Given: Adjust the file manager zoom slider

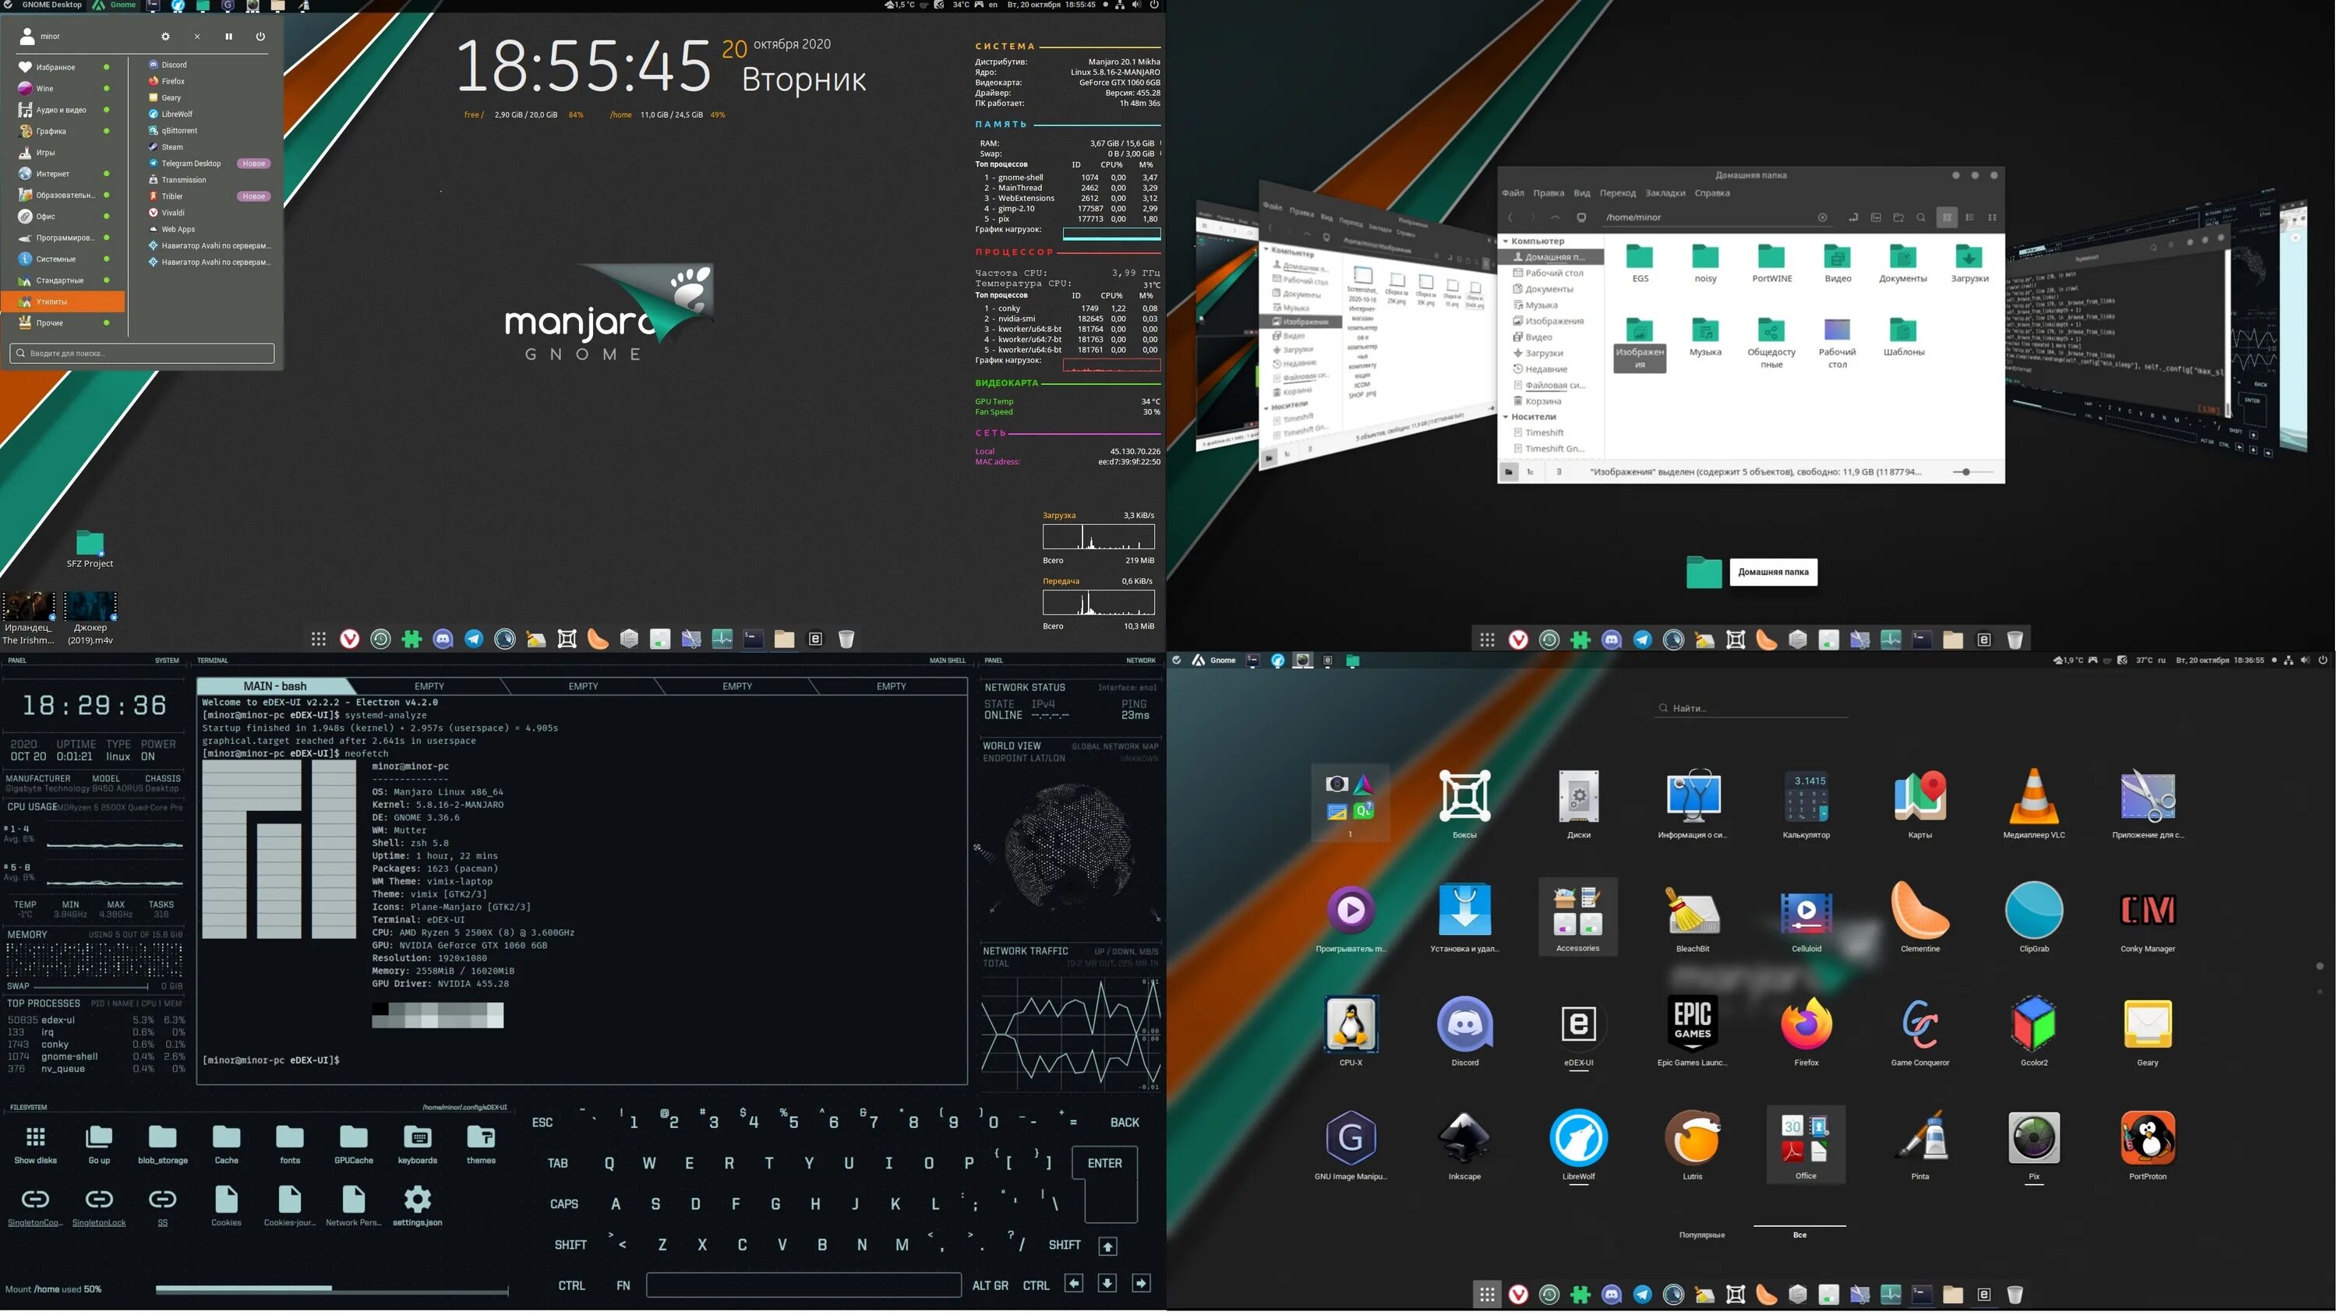Looking at the screenshot, I should pos(1966,473).
